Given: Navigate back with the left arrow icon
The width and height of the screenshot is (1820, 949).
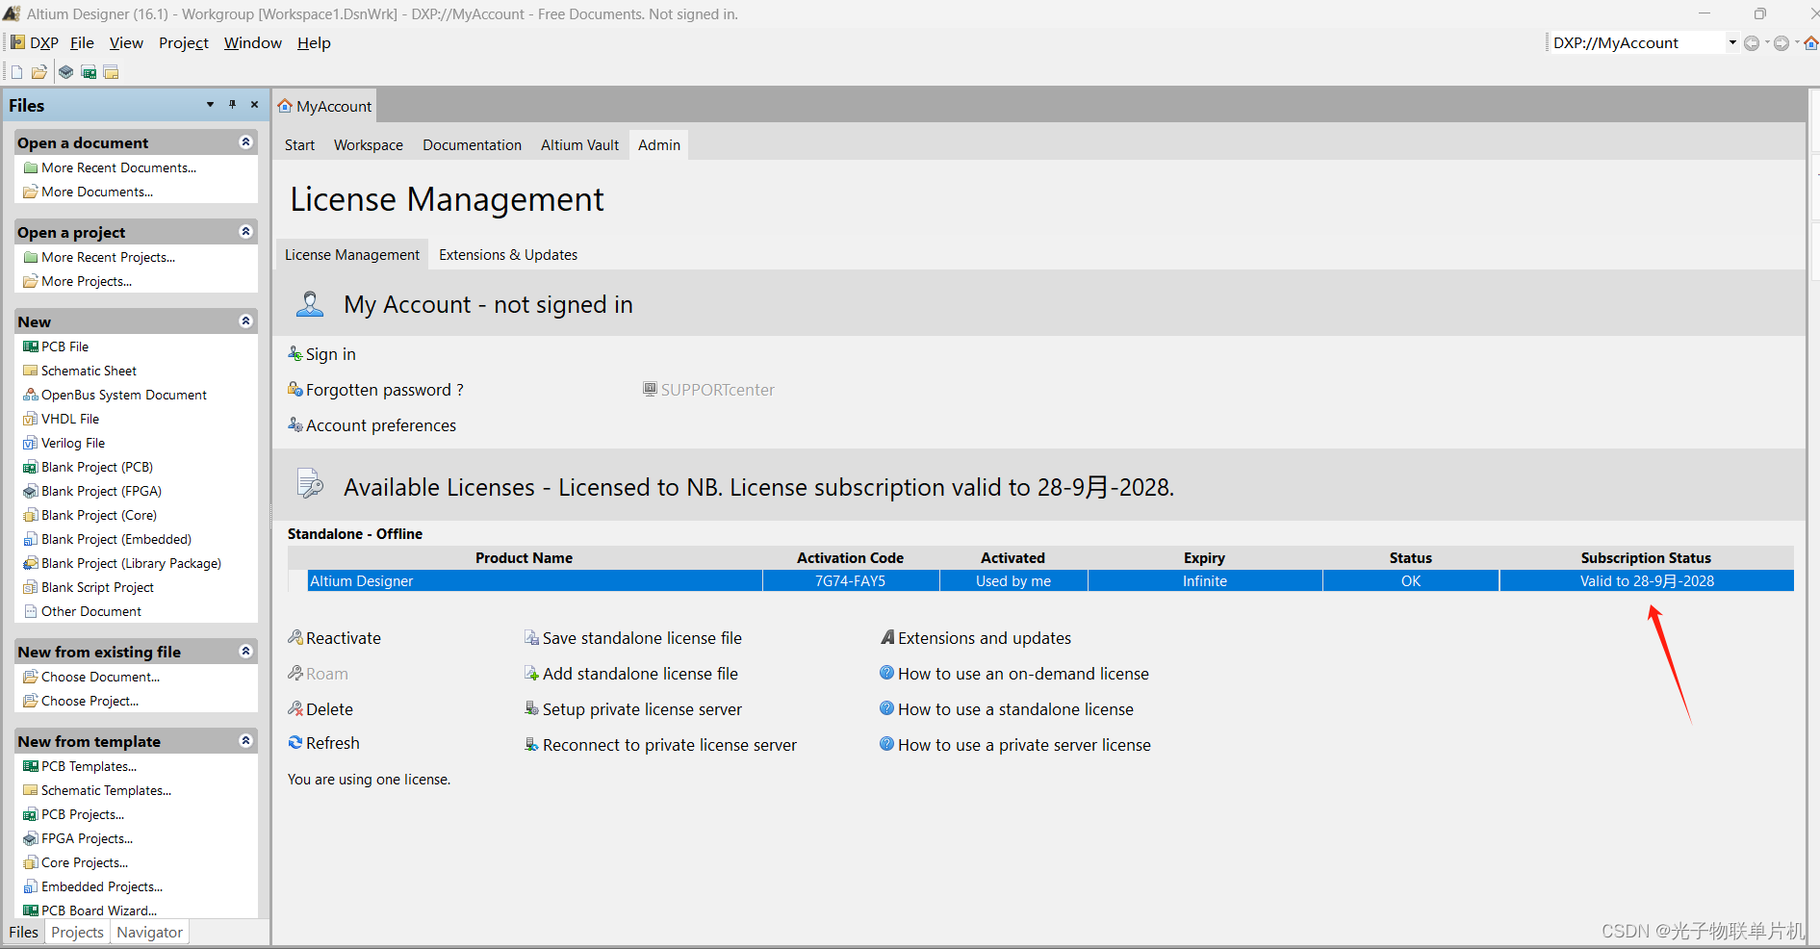Looking at the screenshot, I should point(1752,42).
